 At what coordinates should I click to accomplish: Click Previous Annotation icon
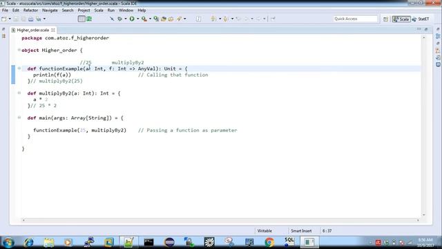(x=226, y=19)
